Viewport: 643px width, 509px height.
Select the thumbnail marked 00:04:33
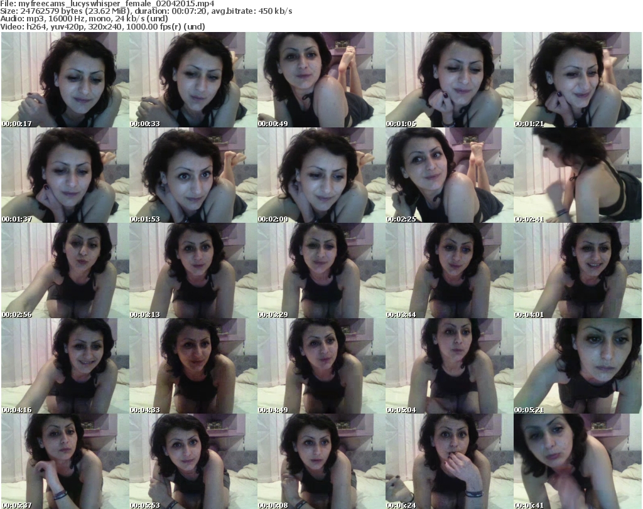(x=193, y=367)
